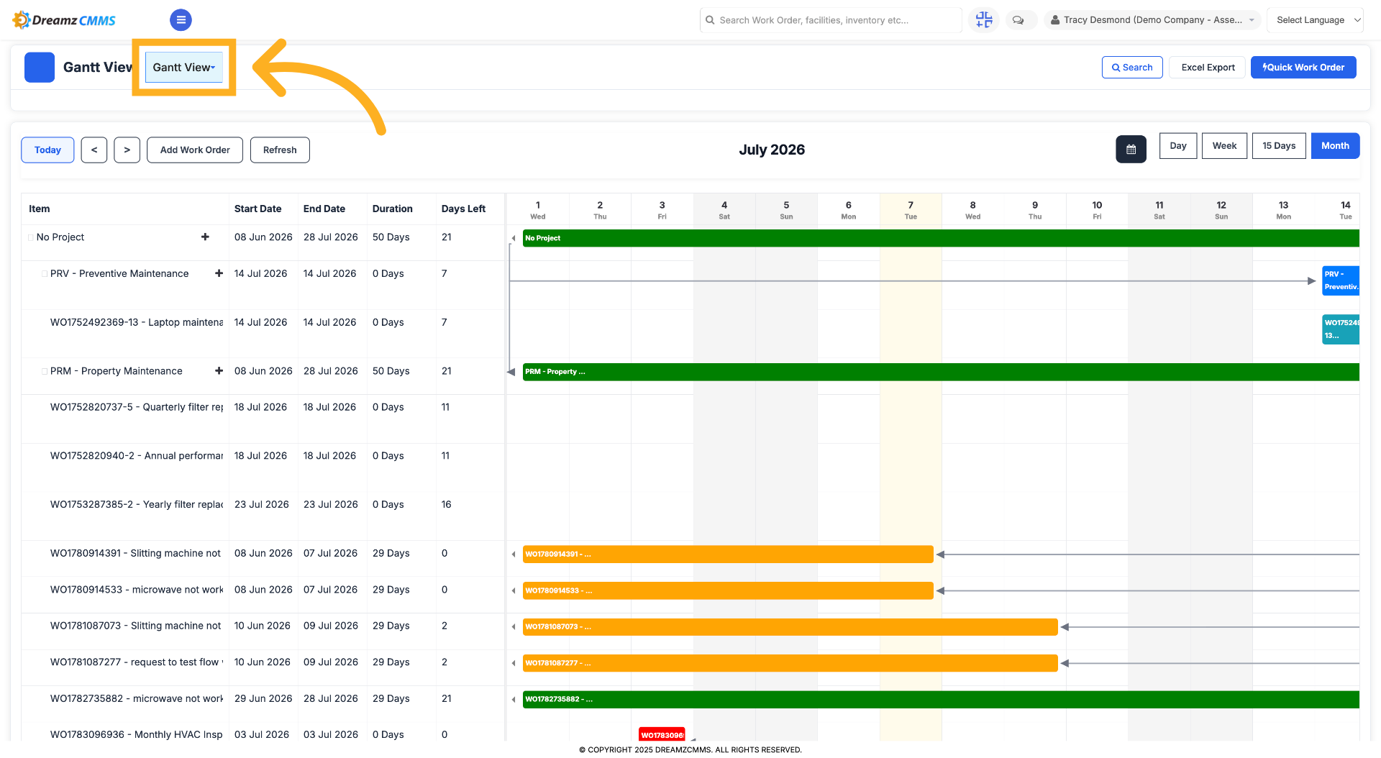Click plus icon on No Project row
This screenshot has height=758, width=1381.
(205, 237)
